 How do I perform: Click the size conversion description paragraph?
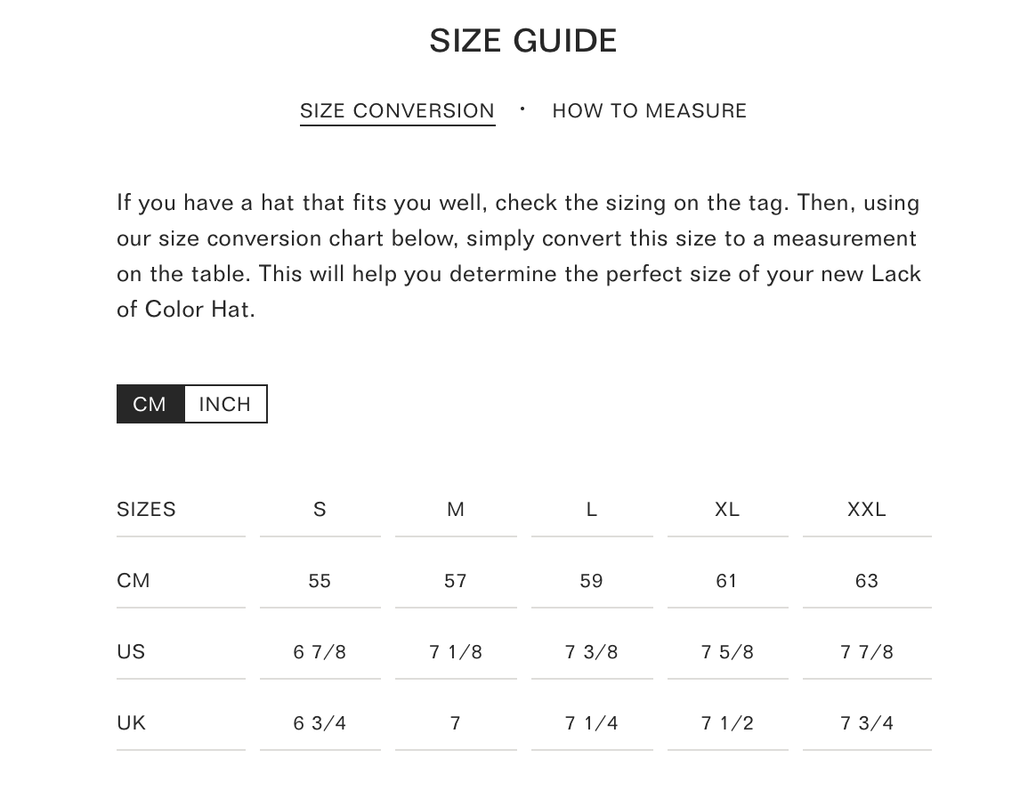pos(518,256)
